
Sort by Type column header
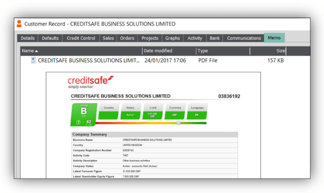(x=223, y=51)
